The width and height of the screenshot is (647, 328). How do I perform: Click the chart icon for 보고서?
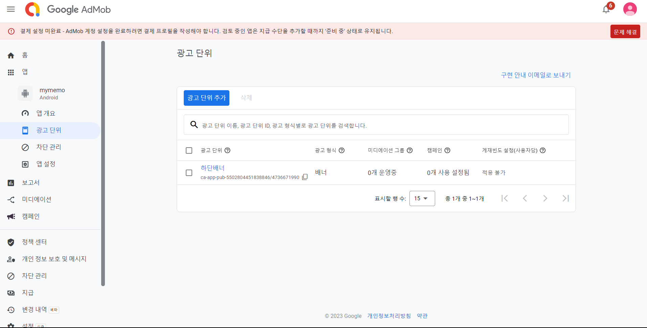click(x=11, y=183)
